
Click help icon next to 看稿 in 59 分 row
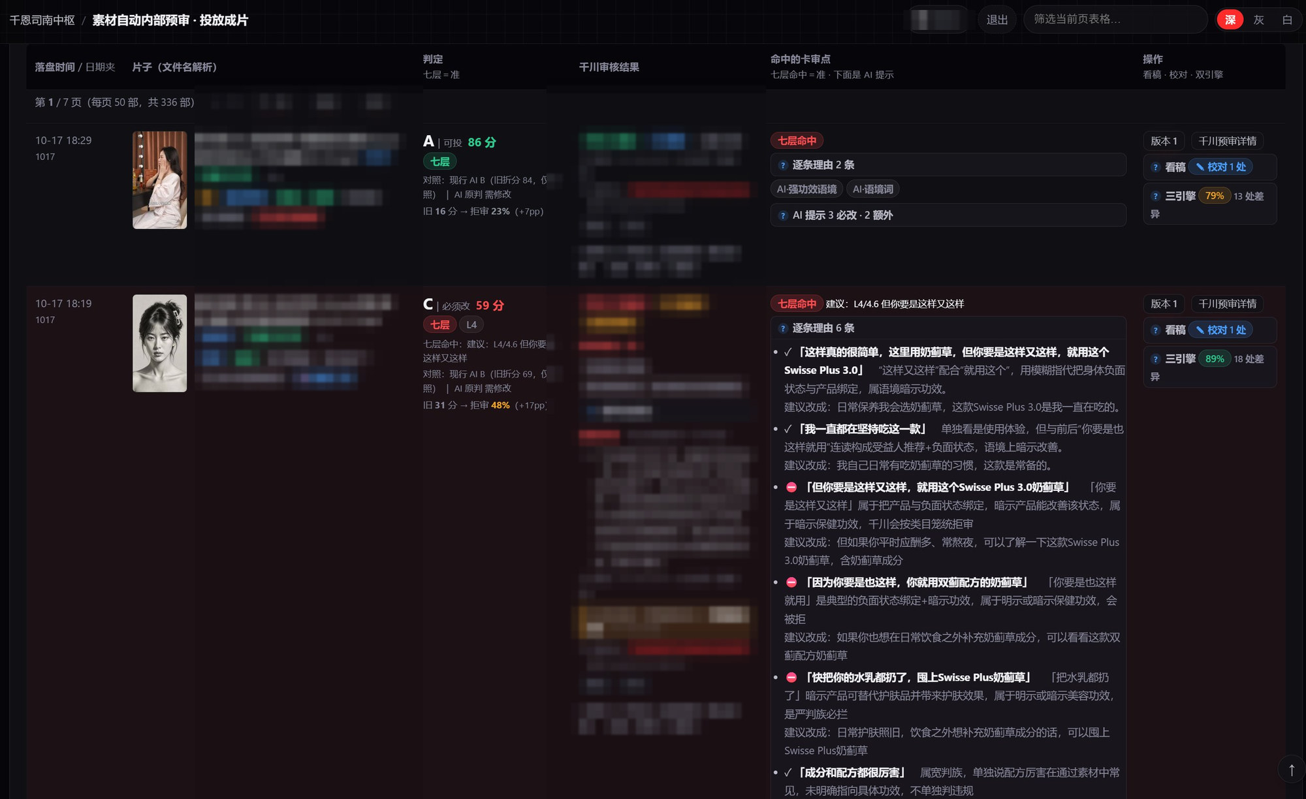[x=1155, y=330]
